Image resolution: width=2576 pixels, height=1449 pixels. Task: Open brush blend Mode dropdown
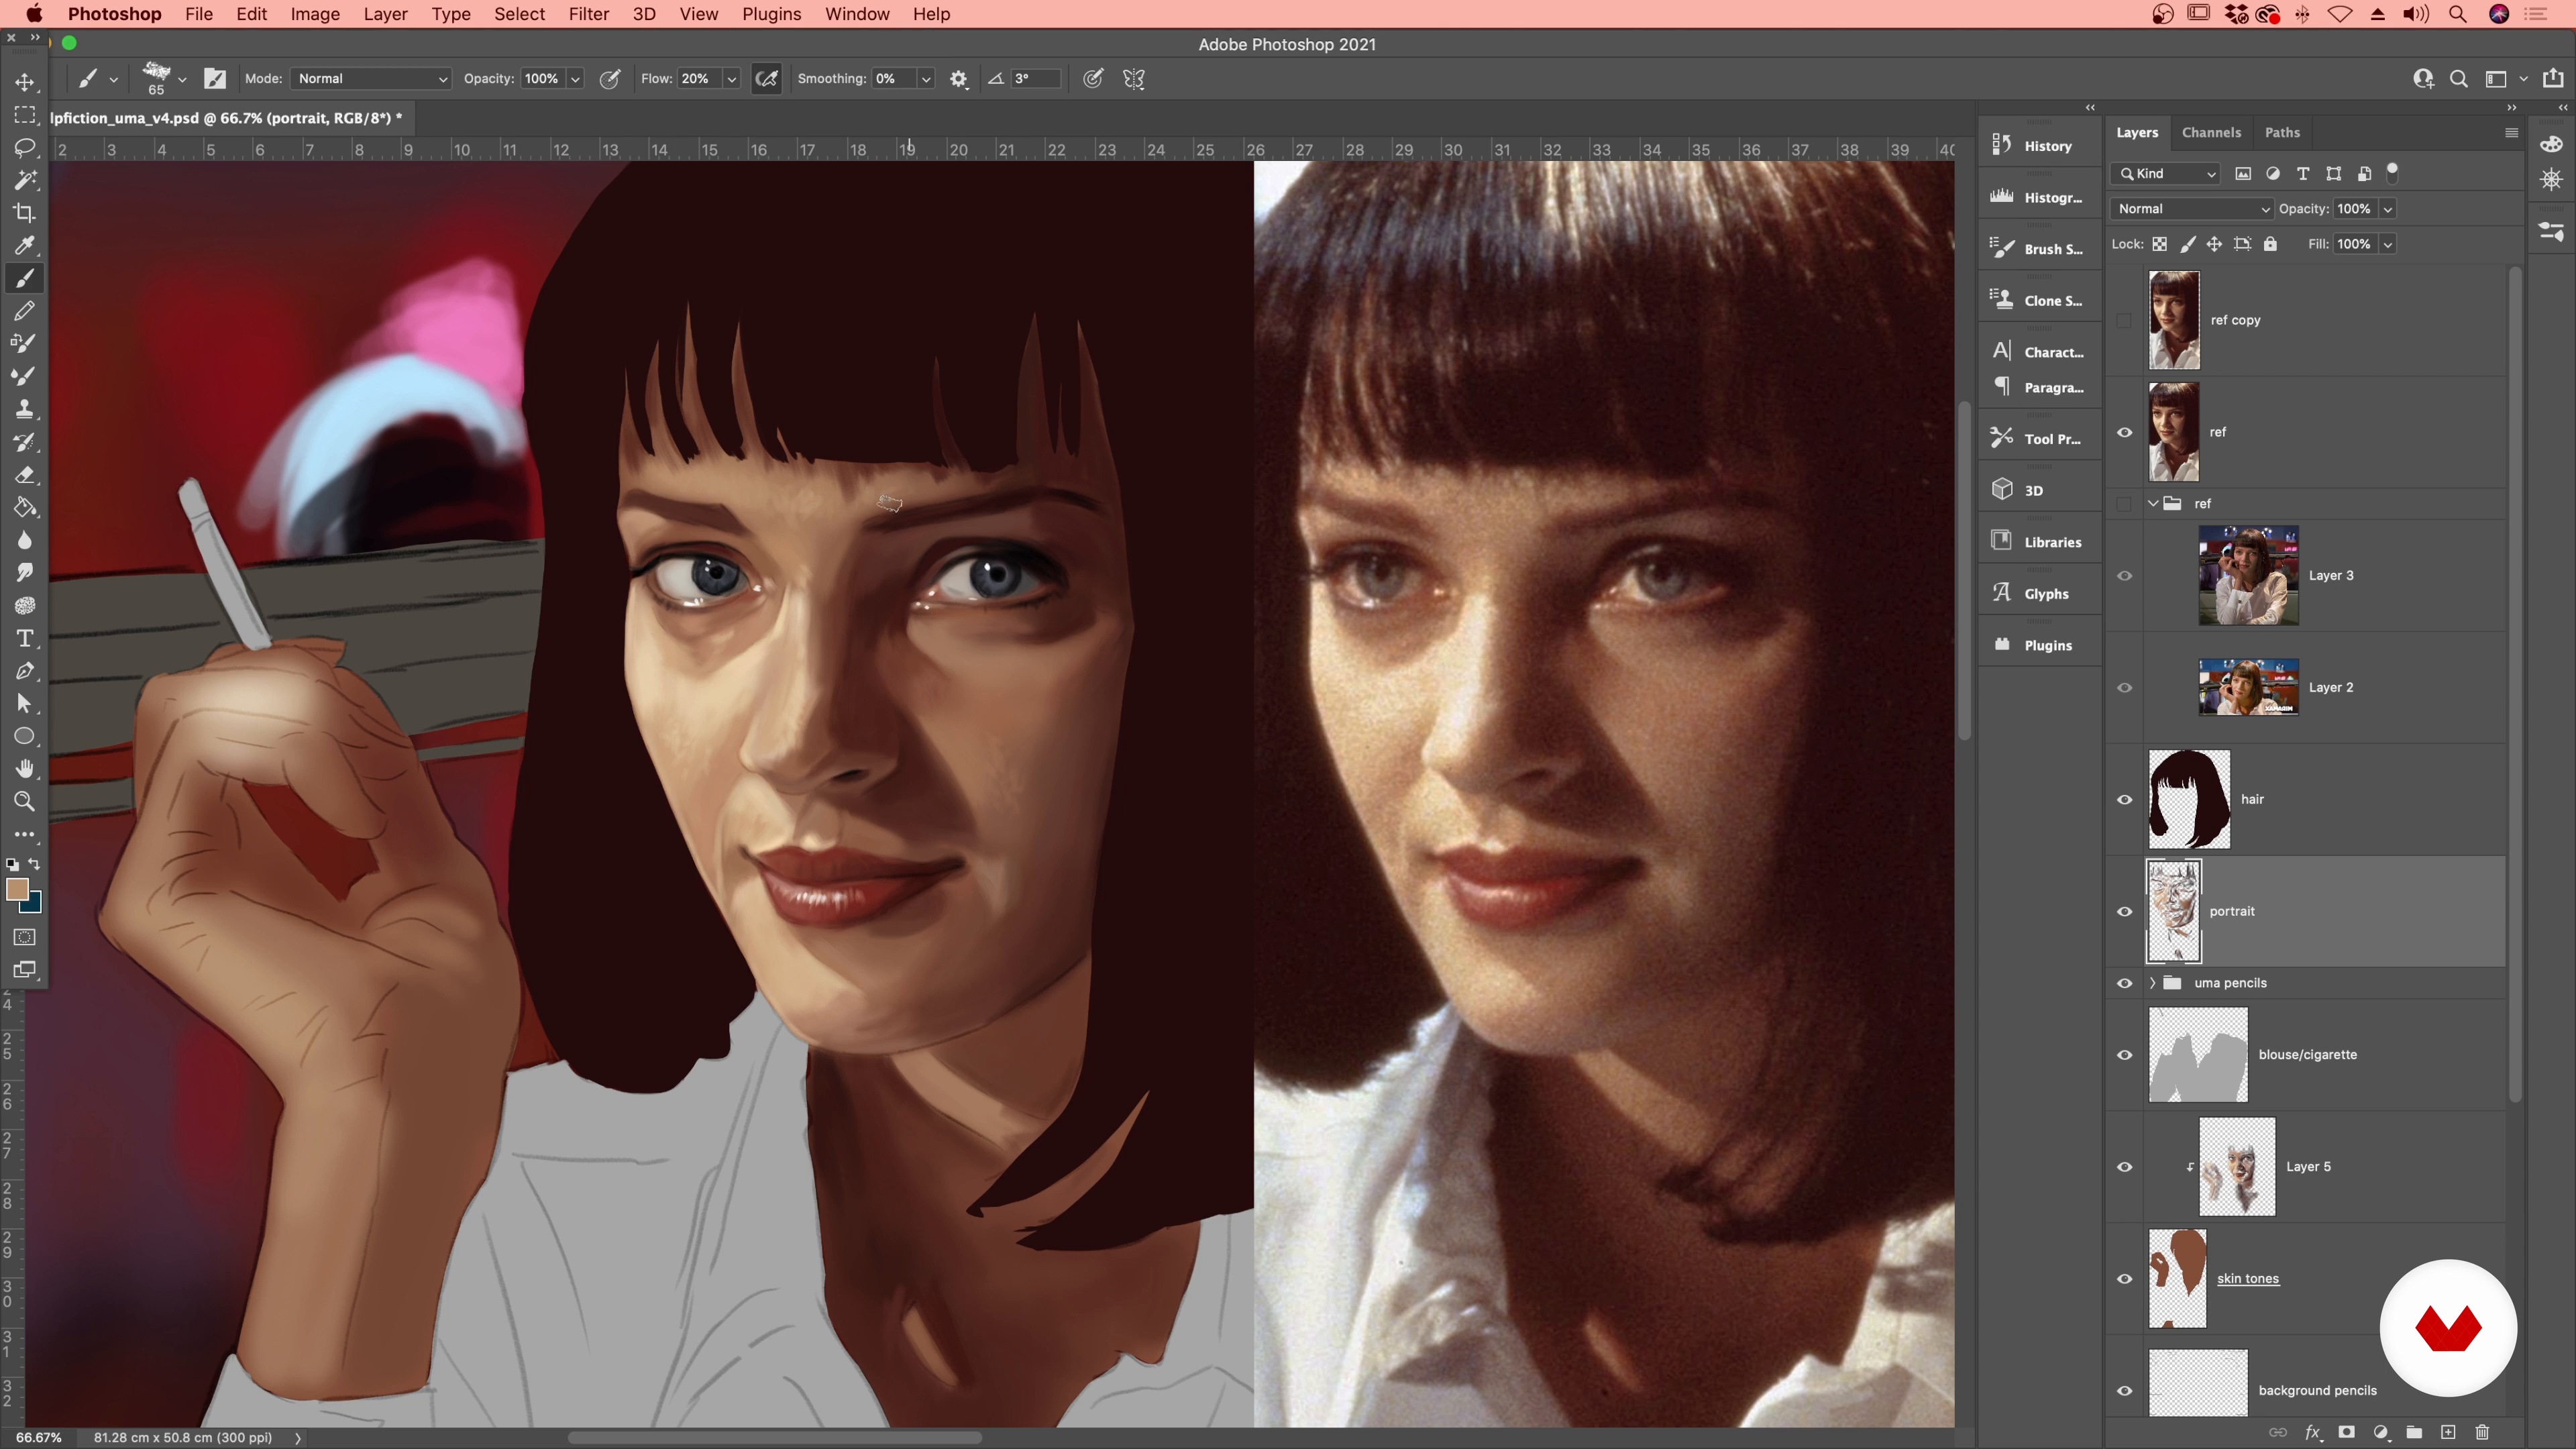pos(371,79)
